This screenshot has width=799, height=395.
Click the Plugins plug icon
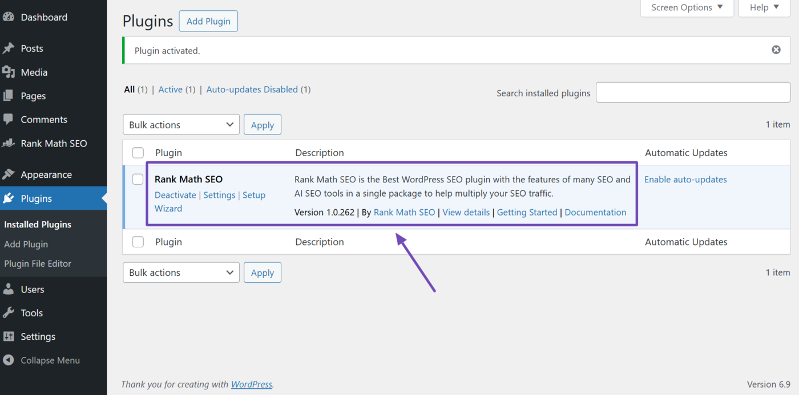pyautogui.click(x=9, y=198)
